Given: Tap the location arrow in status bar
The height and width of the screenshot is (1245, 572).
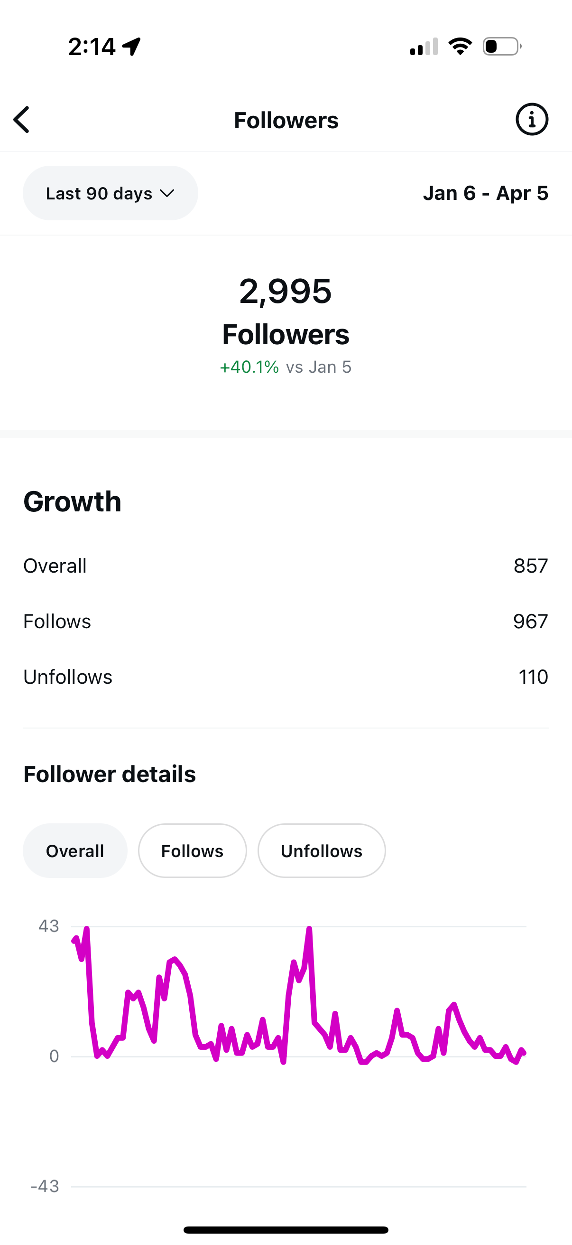Looking at the screenshot, I should click(131, 47).
